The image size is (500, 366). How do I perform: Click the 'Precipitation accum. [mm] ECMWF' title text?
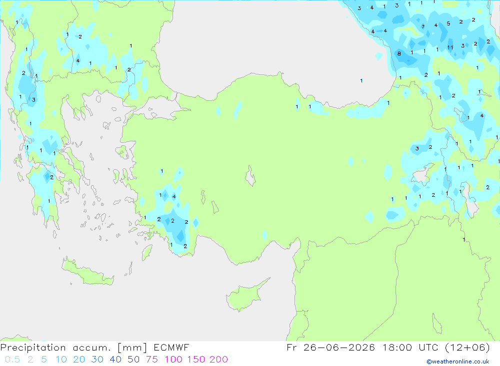pyautogui.click(x=94, y=348)
